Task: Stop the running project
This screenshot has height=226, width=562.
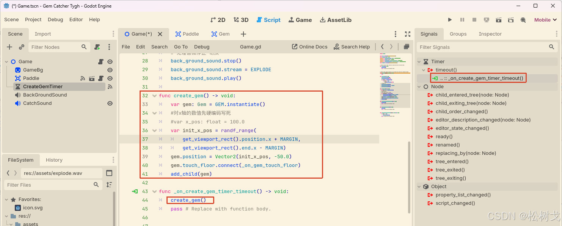Action: pos(474,20)
